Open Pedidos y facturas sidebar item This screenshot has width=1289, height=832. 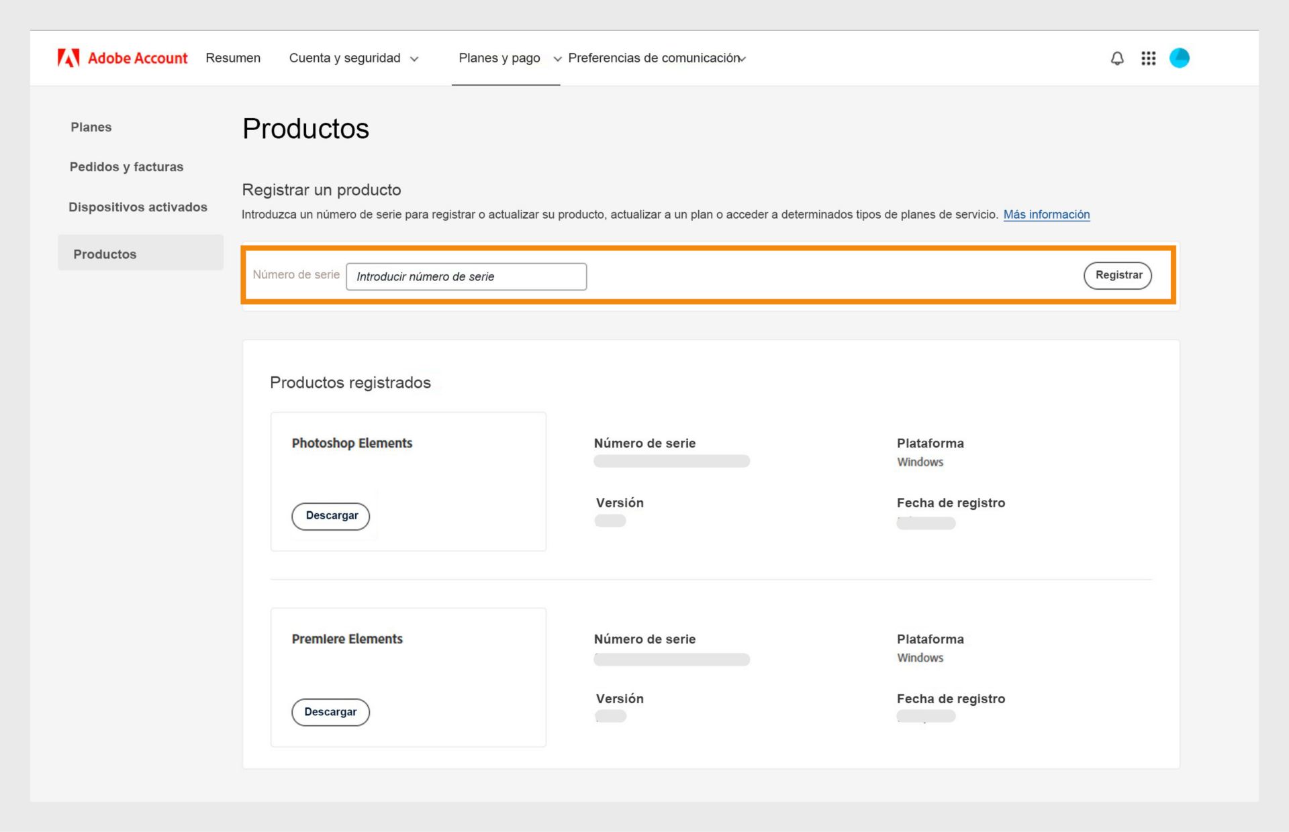coord(126,166)
